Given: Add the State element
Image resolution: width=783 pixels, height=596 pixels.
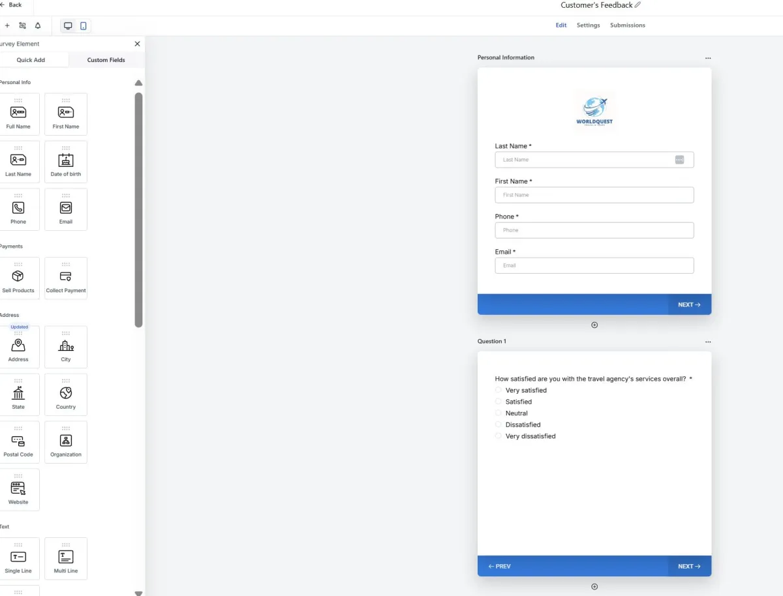Looking at the screenshot, I should pyautogui.click(x=18, y=395).
